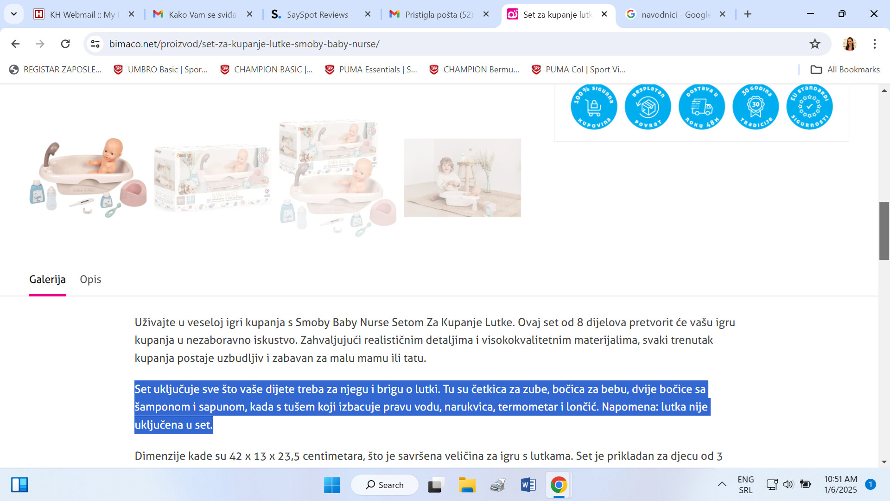Viewport: 890px width, 501px height.
Task: Show hidden system tray icons
Action: 722,485
